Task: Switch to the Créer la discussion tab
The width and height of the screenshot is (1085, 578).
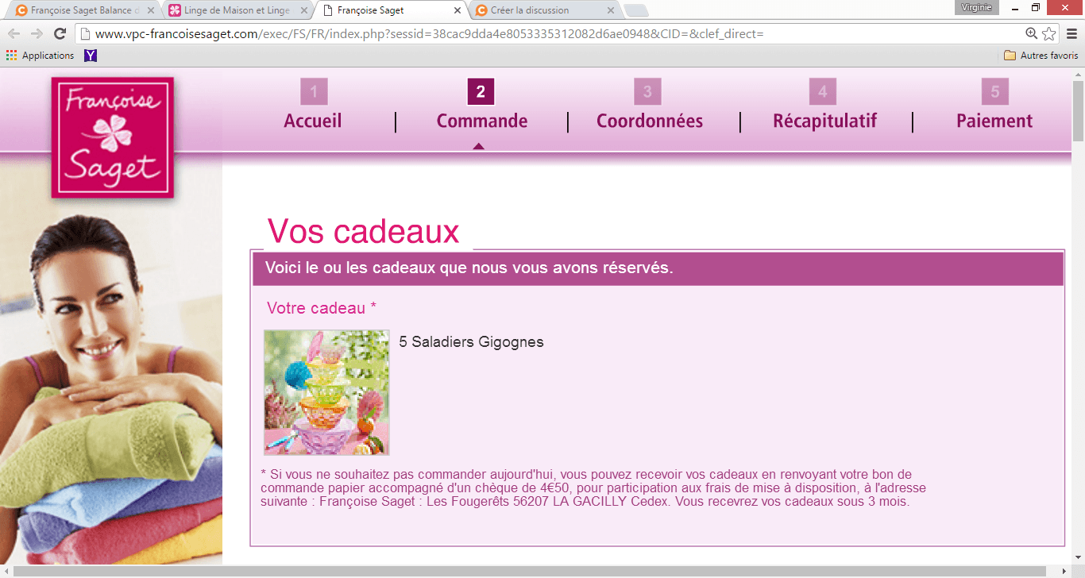Action: pyautogui.click(x=540, y=10)
